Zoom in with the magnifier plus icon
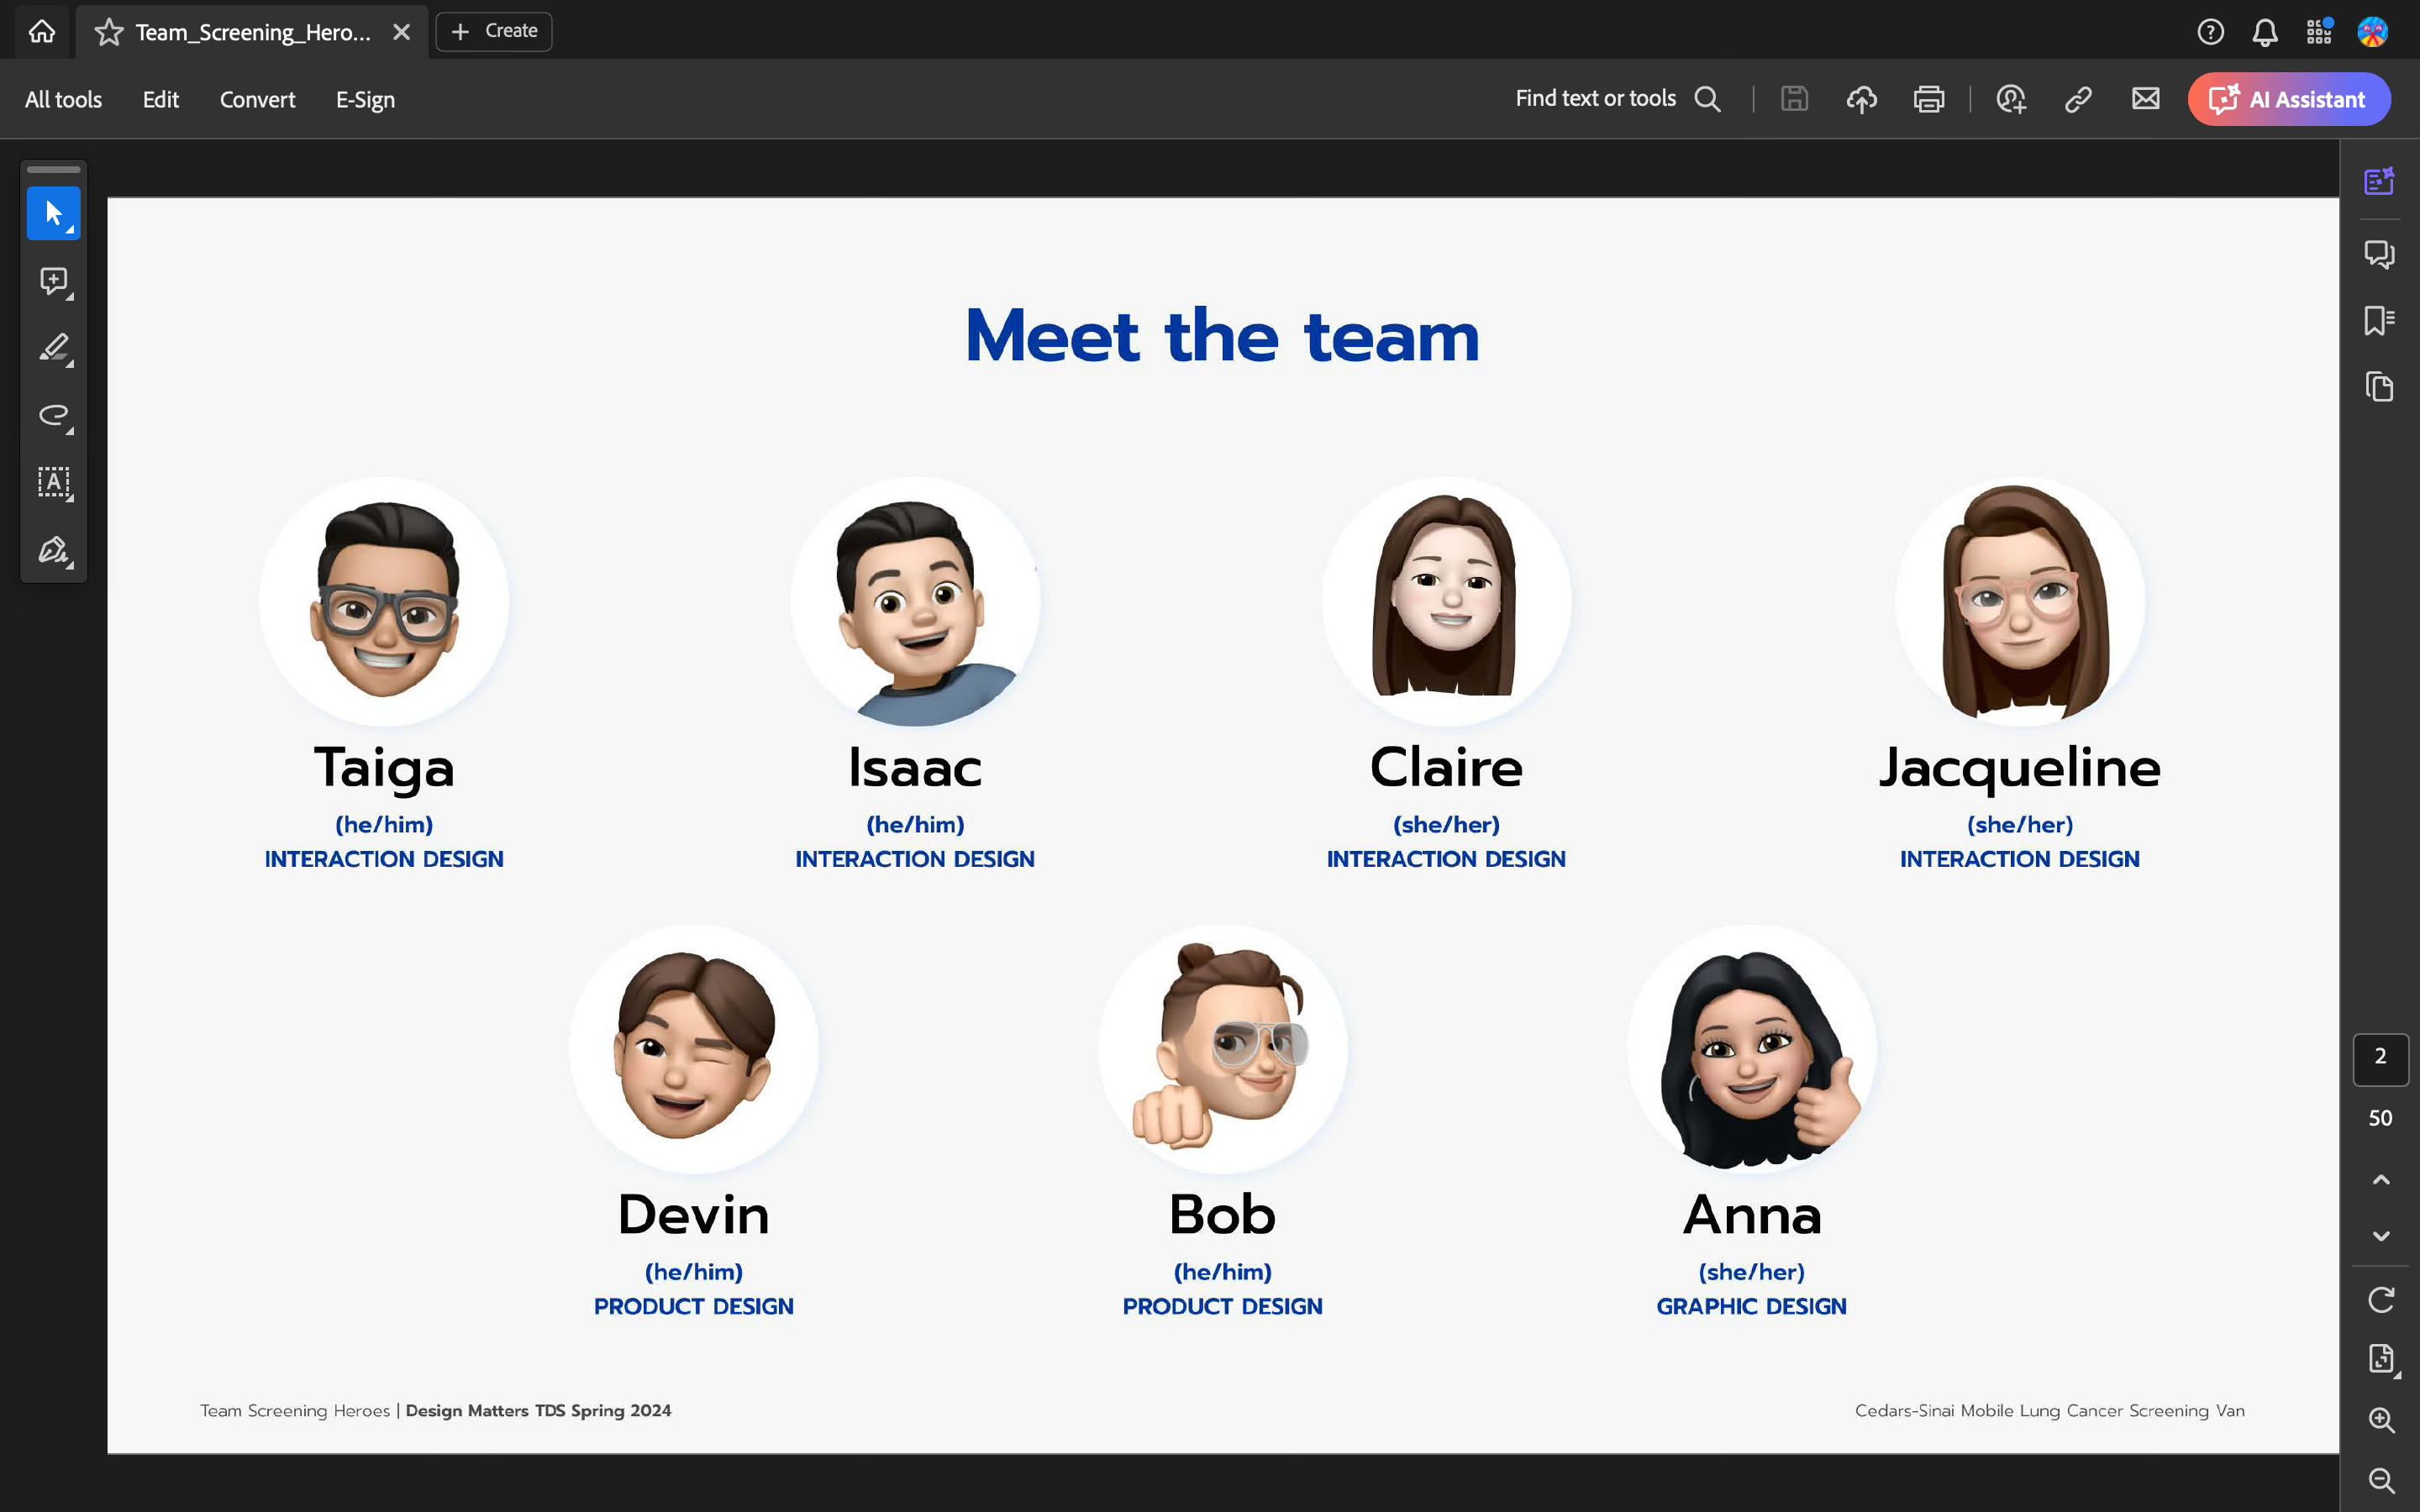The height and width of the screenshot is (1512, 2420). point(2381,1420)
